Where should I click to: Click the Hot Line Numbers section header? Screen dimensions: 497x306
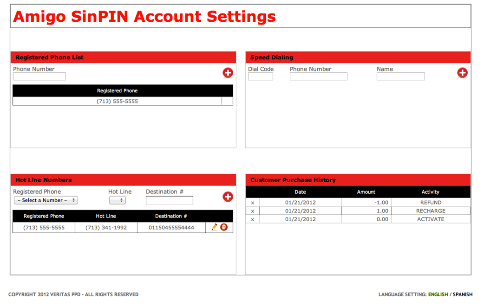coord(123,180)
